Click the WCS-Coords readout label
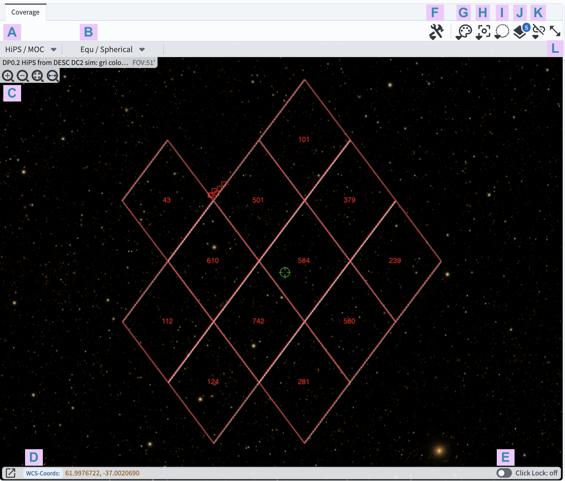Image resolution: width=565 pixels, height=481 pixels. 43,473
